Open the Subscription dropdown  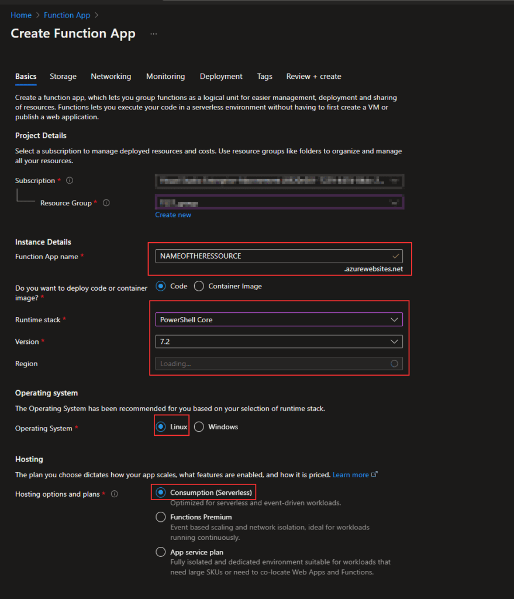click(279, 180)
